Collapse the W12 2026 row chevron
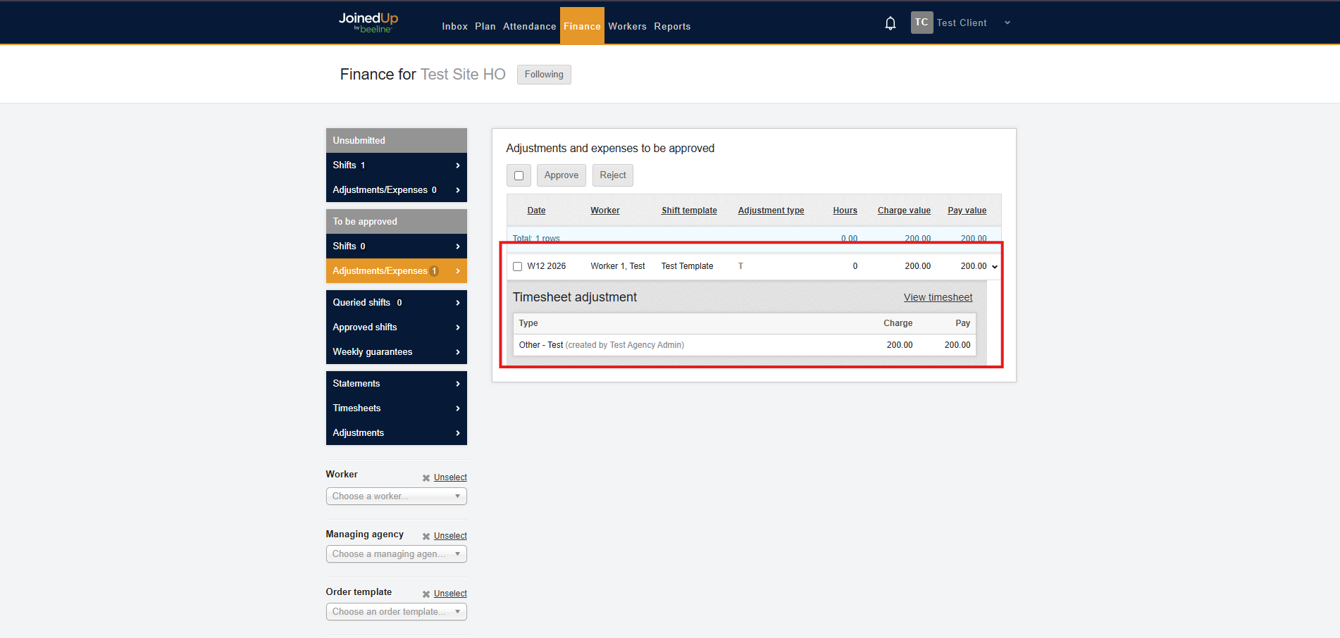1340x638 pixels. 995,267
